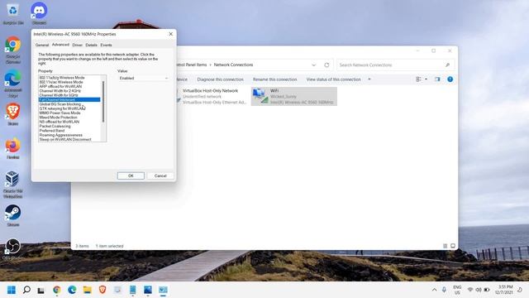Switch to the General tab

click(x=42, y=45)
